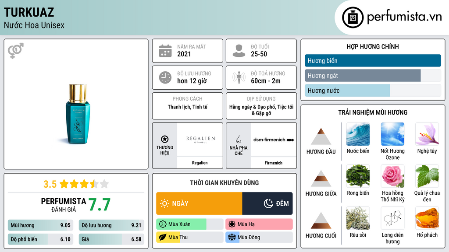Click the 60cm - 2m sillage value
449x252 pixels.
(266, 81)
